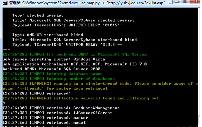Open the cmd.exe system menu icon

tap(5, 3)
